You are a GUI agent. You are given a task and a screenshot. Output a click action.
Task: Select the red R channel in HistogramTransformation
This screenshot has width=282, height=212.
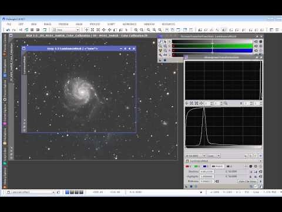(x=187, y=166)
